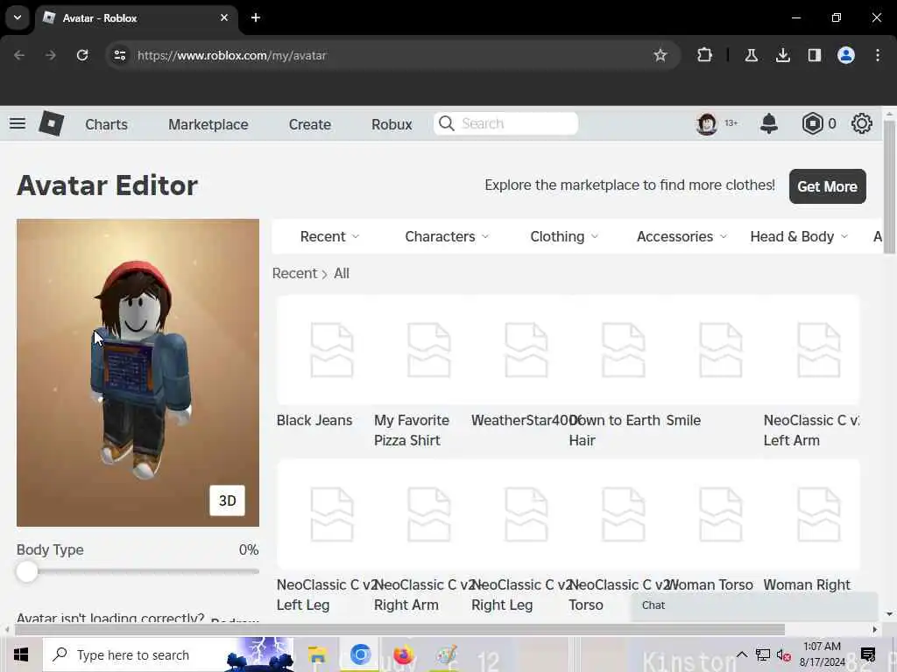Expand the Characters category dropdown

click(x=447, y=236)
